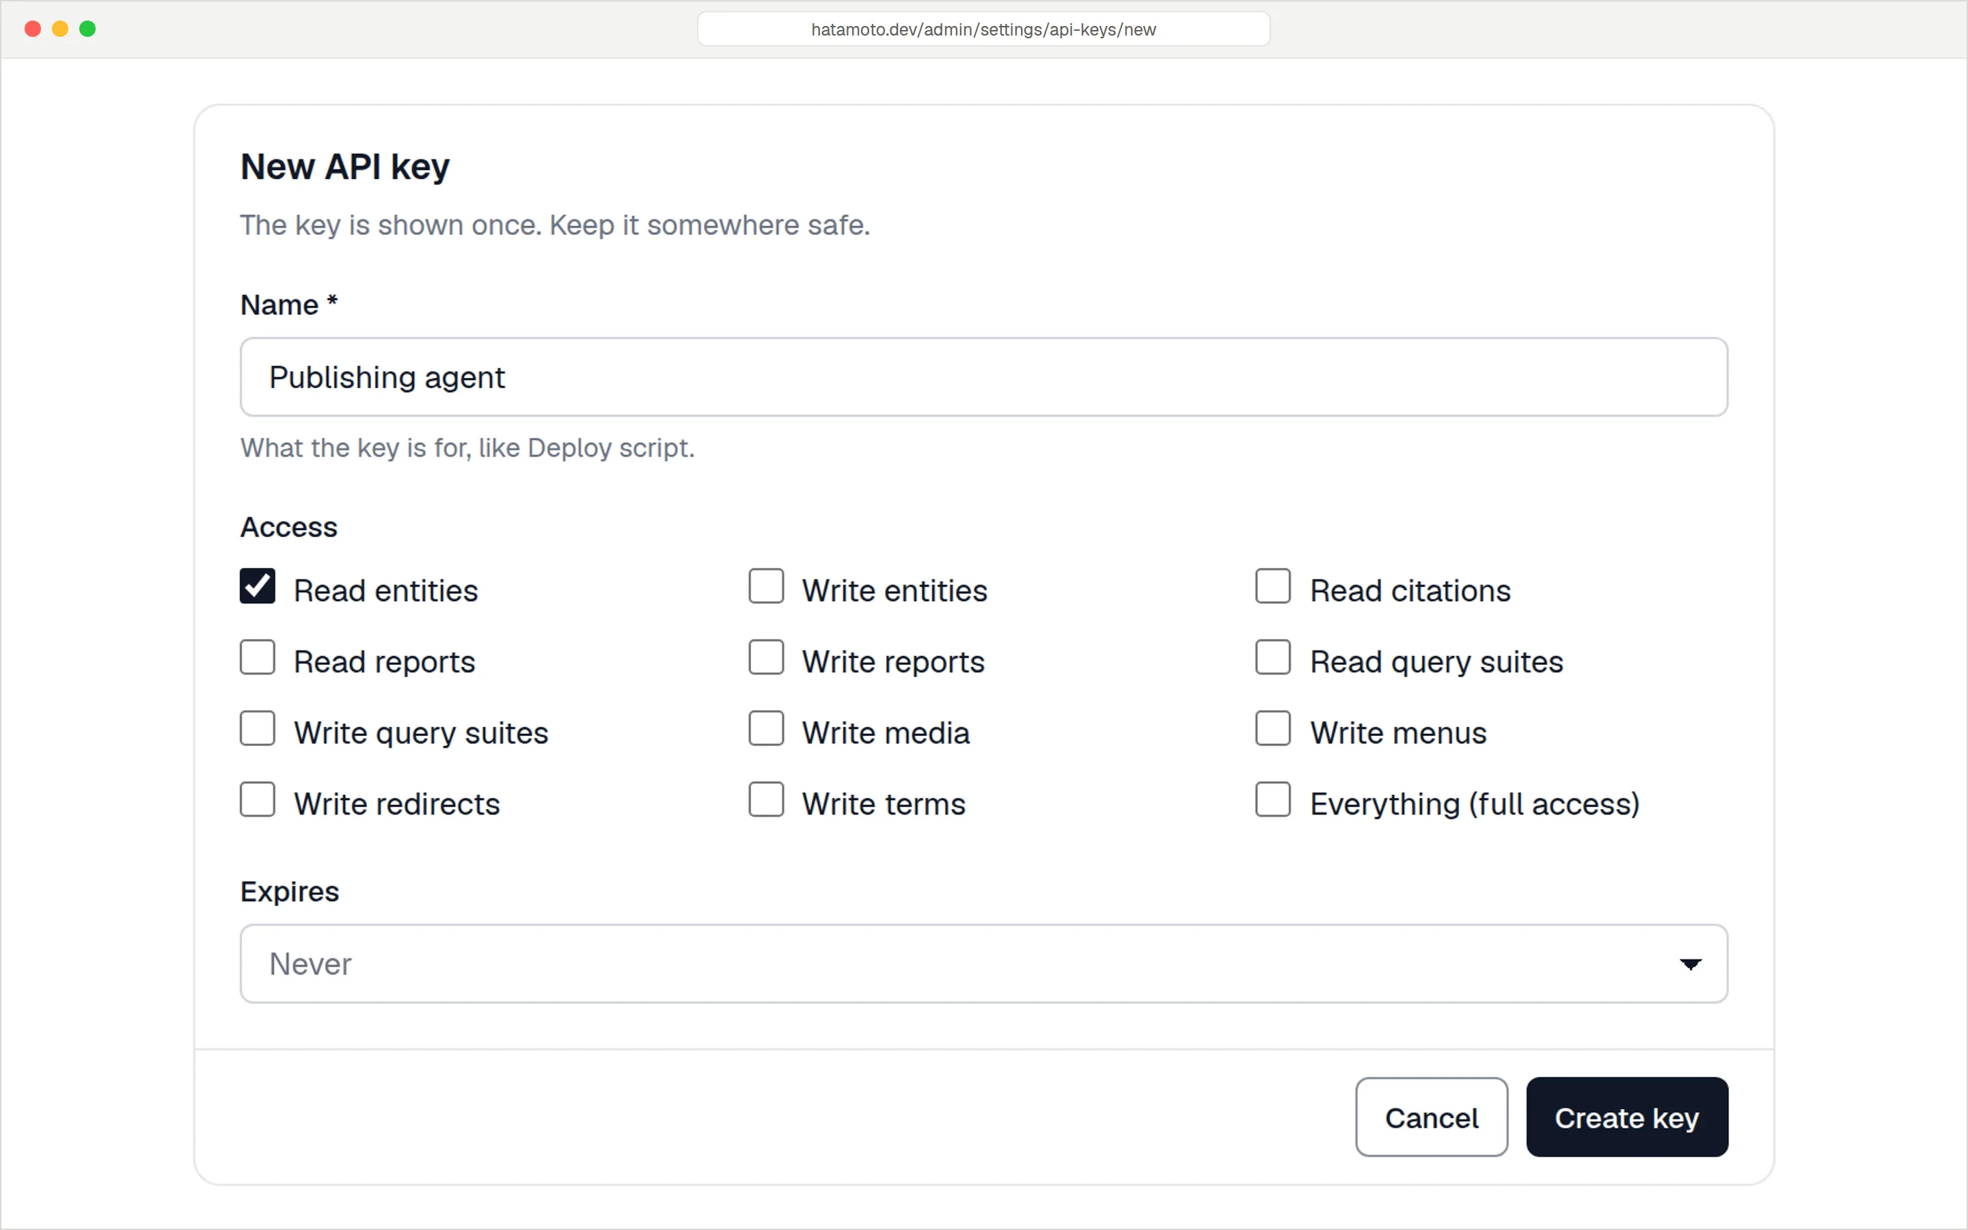Click the red close window button
The height and width of the screenshot is (1230, 1968).
pos(33,29)
